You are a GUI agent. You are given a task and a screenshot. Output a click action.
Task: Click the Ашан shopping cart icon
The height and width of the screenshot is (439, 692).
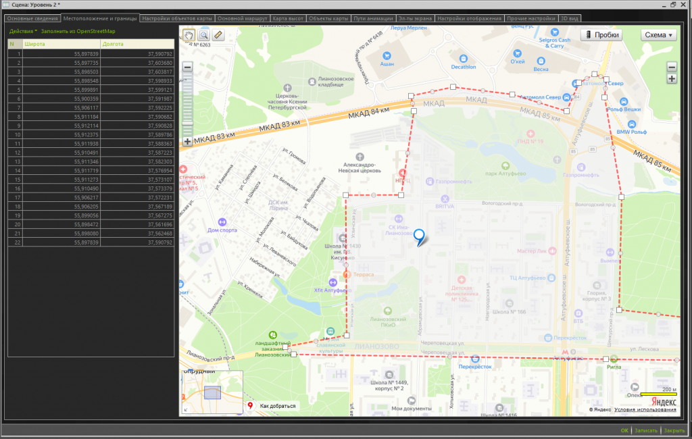click(387, 55)
